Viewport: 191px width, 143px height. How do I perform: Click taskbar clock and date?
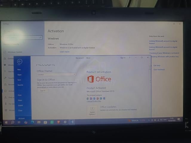pos(172,119)
